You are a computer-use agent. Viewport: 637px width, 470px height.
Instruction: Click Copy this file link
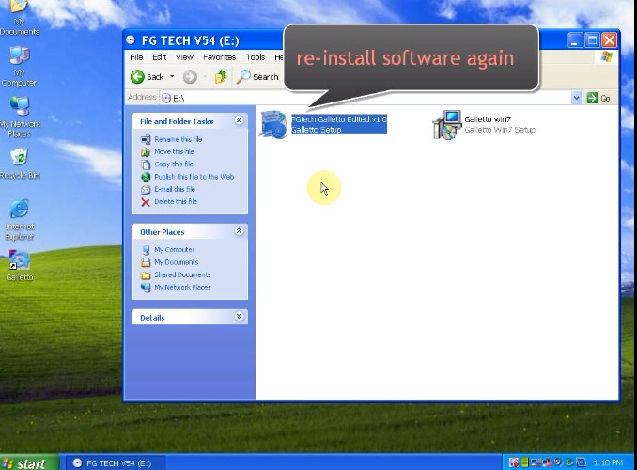[x=174, y=164]
